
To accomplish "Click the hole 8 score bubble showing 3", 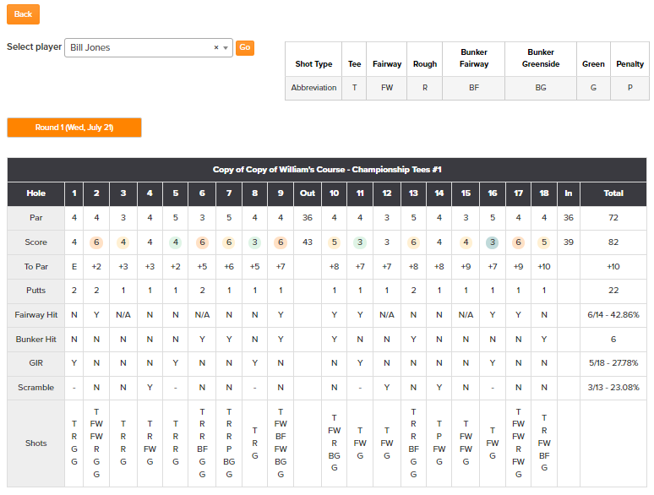I will pyautogui.click(x=255, y=242).
